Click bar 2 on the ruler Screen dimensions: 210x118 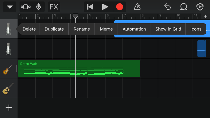[x=38, y=15]
